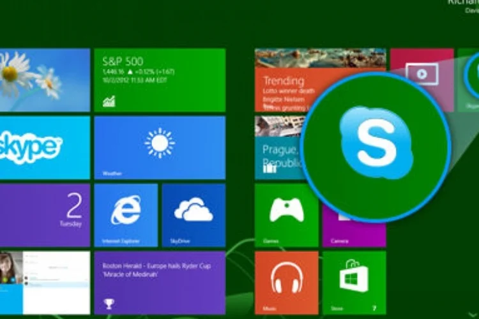Viewport: 479px width, 319px height.
Task: Click the down chevron in bottom-right corner
Action: (473, 315)
